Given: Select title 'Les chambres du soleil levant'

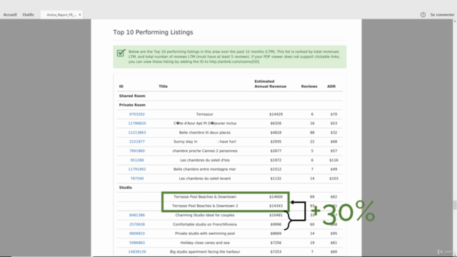Looking at the screenshot, I should [x=205, y=178].
